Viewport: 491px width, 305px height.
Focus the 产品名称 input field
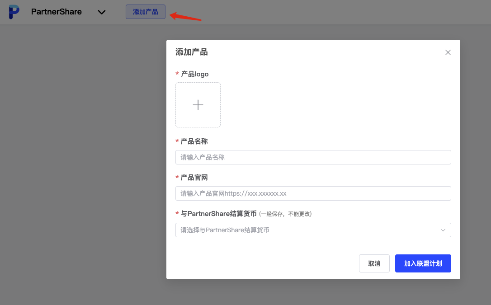pyautogui.click(x=313, y=157)
